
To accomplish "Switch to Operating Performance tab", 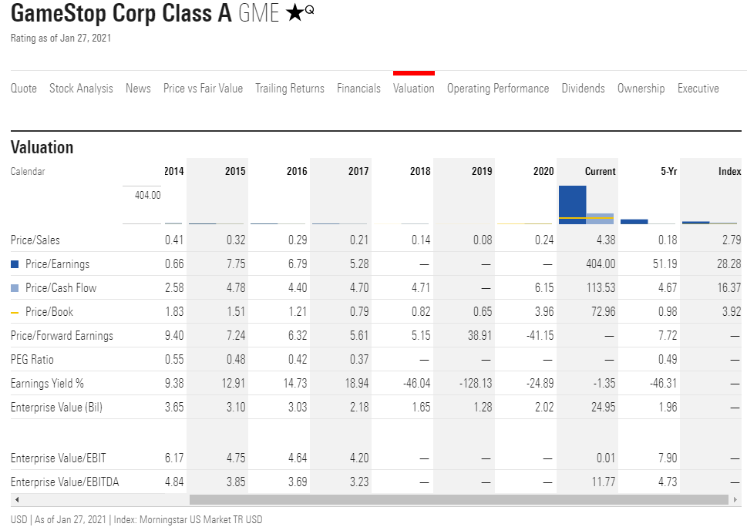I will (498, 89).
